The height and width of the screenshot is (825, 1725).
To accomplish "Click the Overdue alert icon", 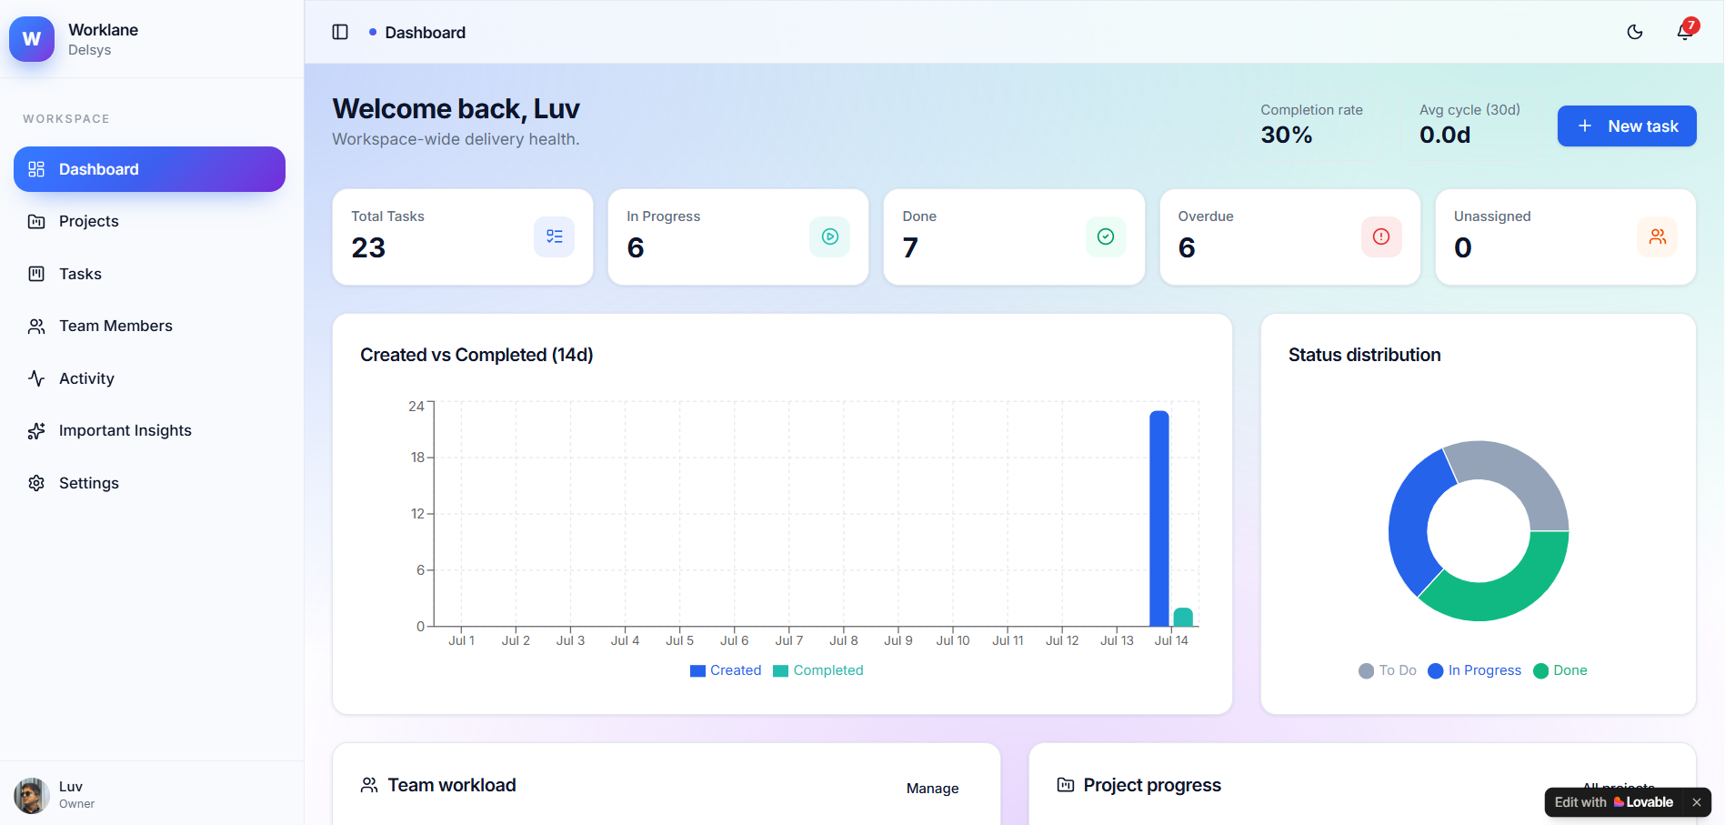I will point(1381,236).
